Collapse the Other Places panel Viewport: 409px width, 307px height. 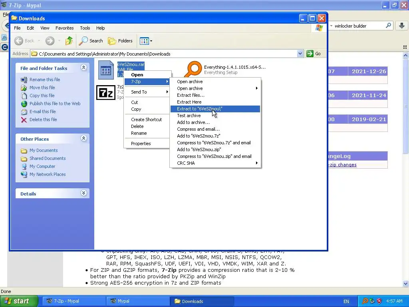point(83,138)
